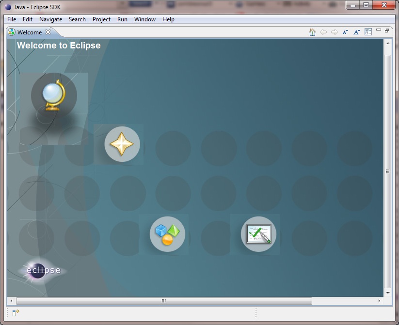Open the Project menu
The image size is (399, 325).
point(101,19)
